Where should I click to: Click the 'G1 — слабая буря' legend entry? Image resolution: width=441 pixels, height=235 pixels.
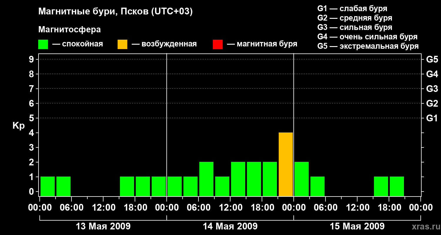352,9
